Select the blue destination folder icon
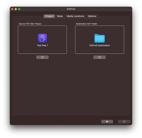 [x=99, y=38]
